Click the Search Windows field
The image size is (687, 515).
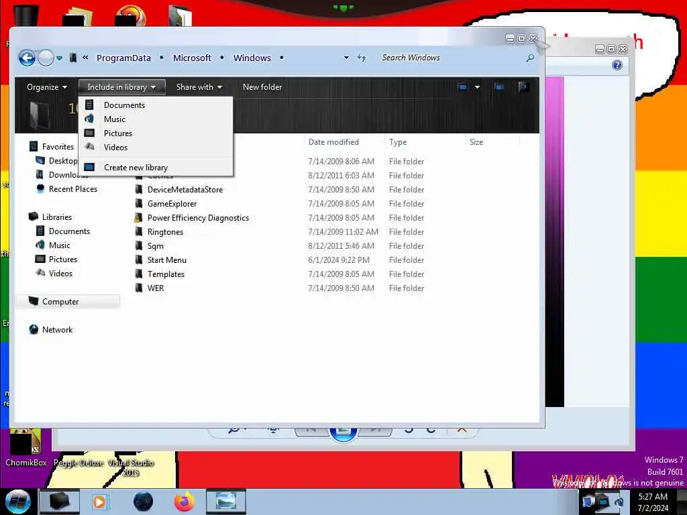452,58
